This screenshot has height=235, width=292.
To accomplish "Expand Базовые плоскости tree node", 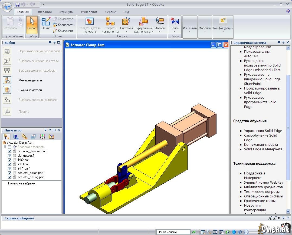I will click(5, 147).
